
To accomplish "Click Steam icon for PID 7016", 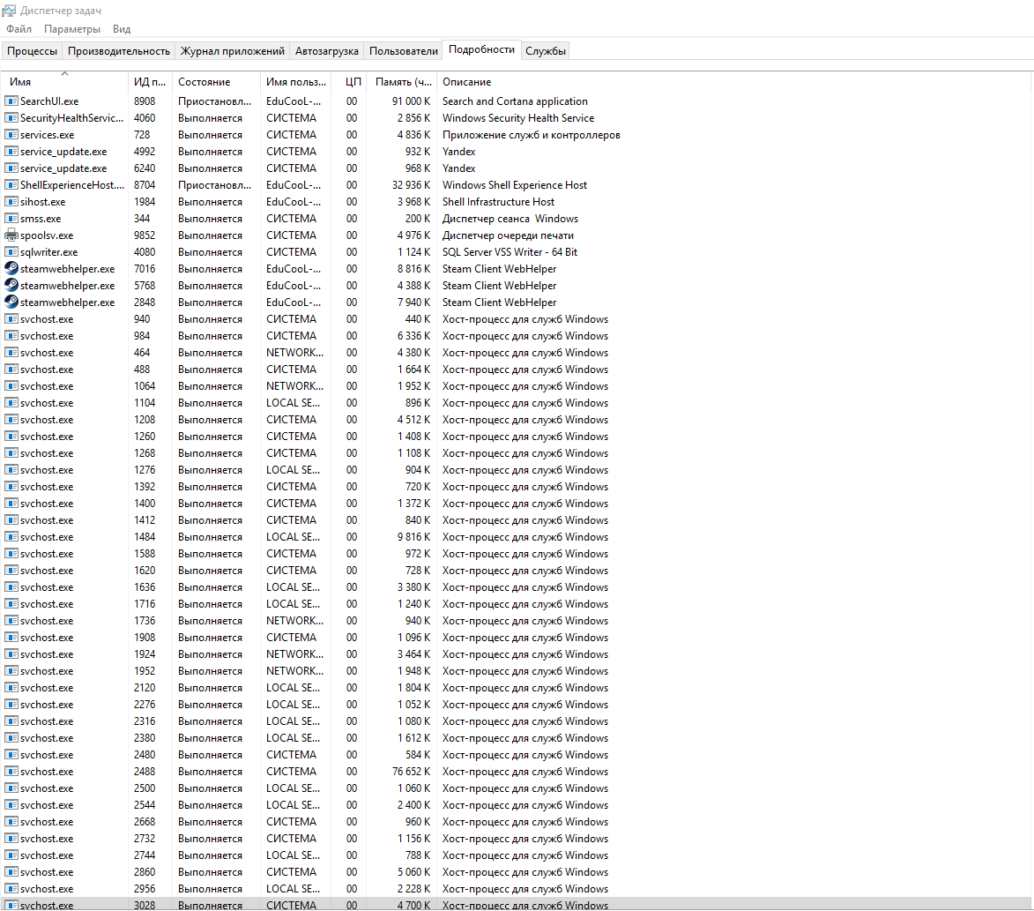I will (x=11, y=268).
